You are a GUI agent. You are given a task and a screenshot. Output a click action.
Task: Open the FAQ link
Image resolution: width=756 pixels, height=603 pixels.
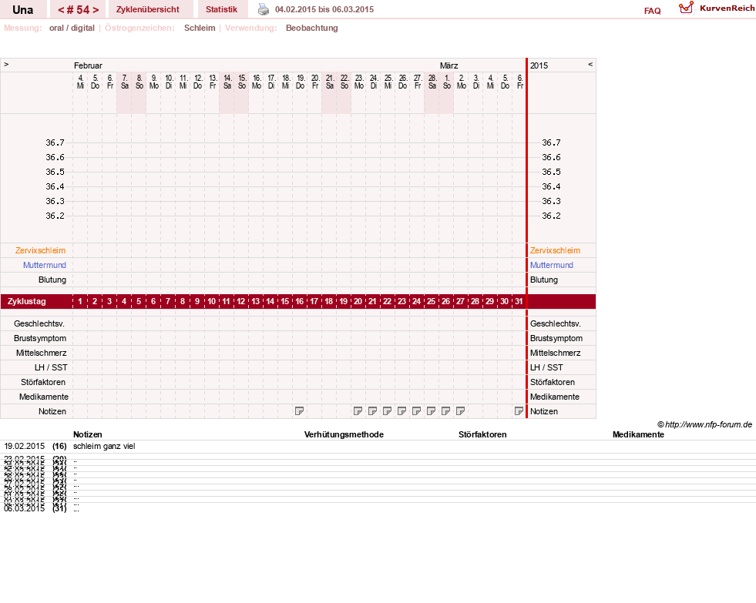point(652,11)
